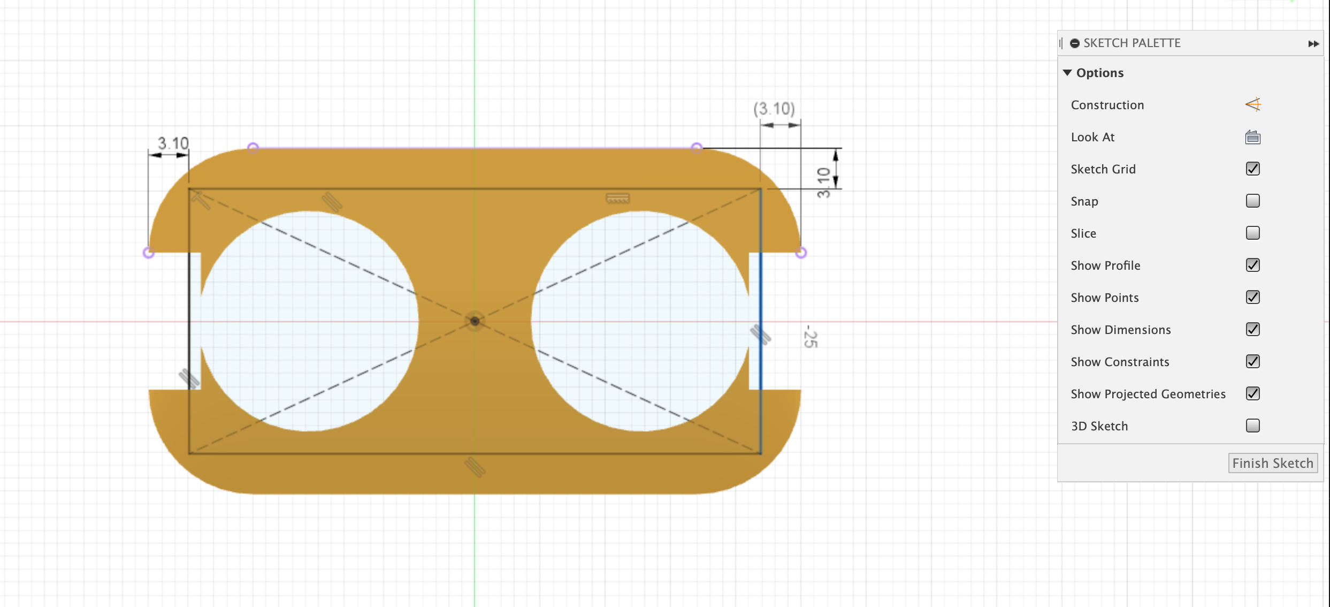This screenshot has height=607, width=1330.
Task: Click the sketch origin center point
Action: click(x=475, y=321)
